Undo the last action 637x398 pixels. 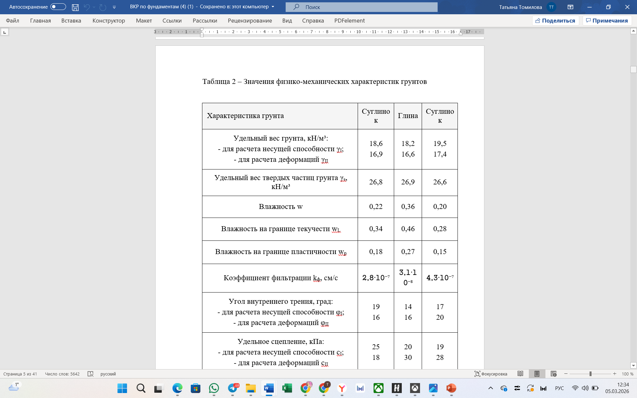87,7
